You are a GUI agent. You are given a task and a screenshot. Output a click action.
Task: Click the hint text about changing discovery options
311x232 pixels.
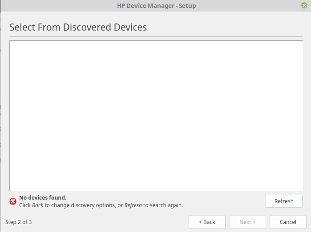point(101,205)
